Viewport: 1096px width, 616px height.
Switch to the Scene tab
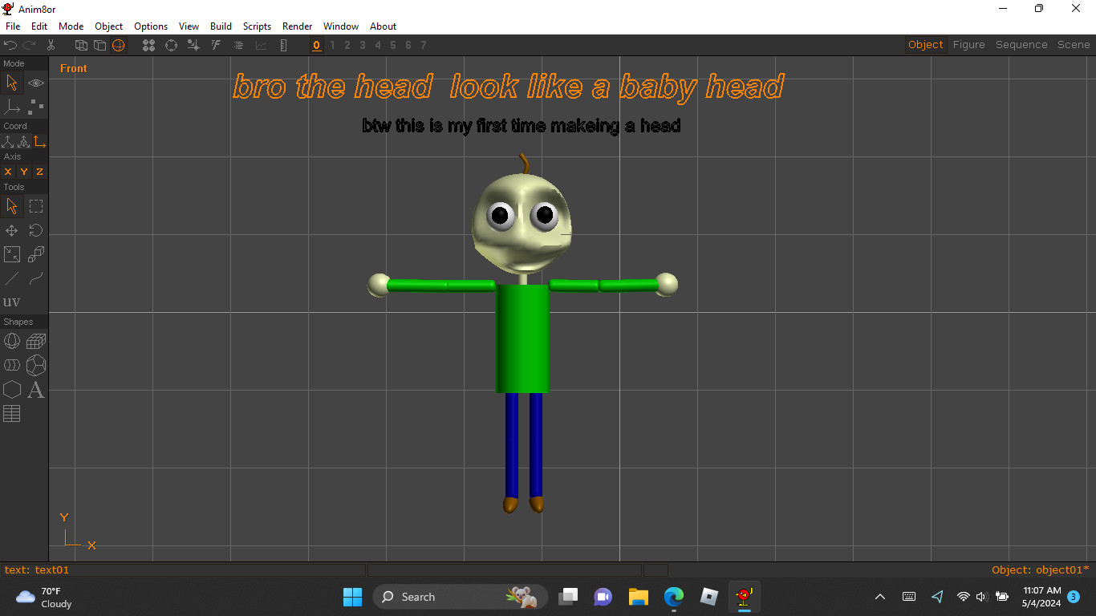1073,44
